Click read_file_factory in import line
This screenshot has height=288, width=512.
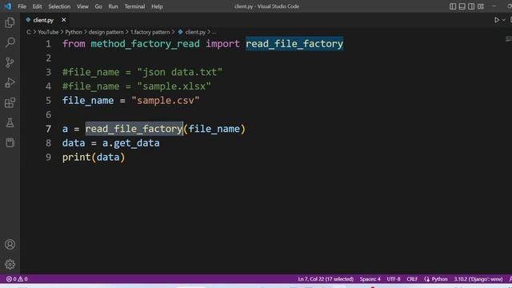tap(294, 44)
